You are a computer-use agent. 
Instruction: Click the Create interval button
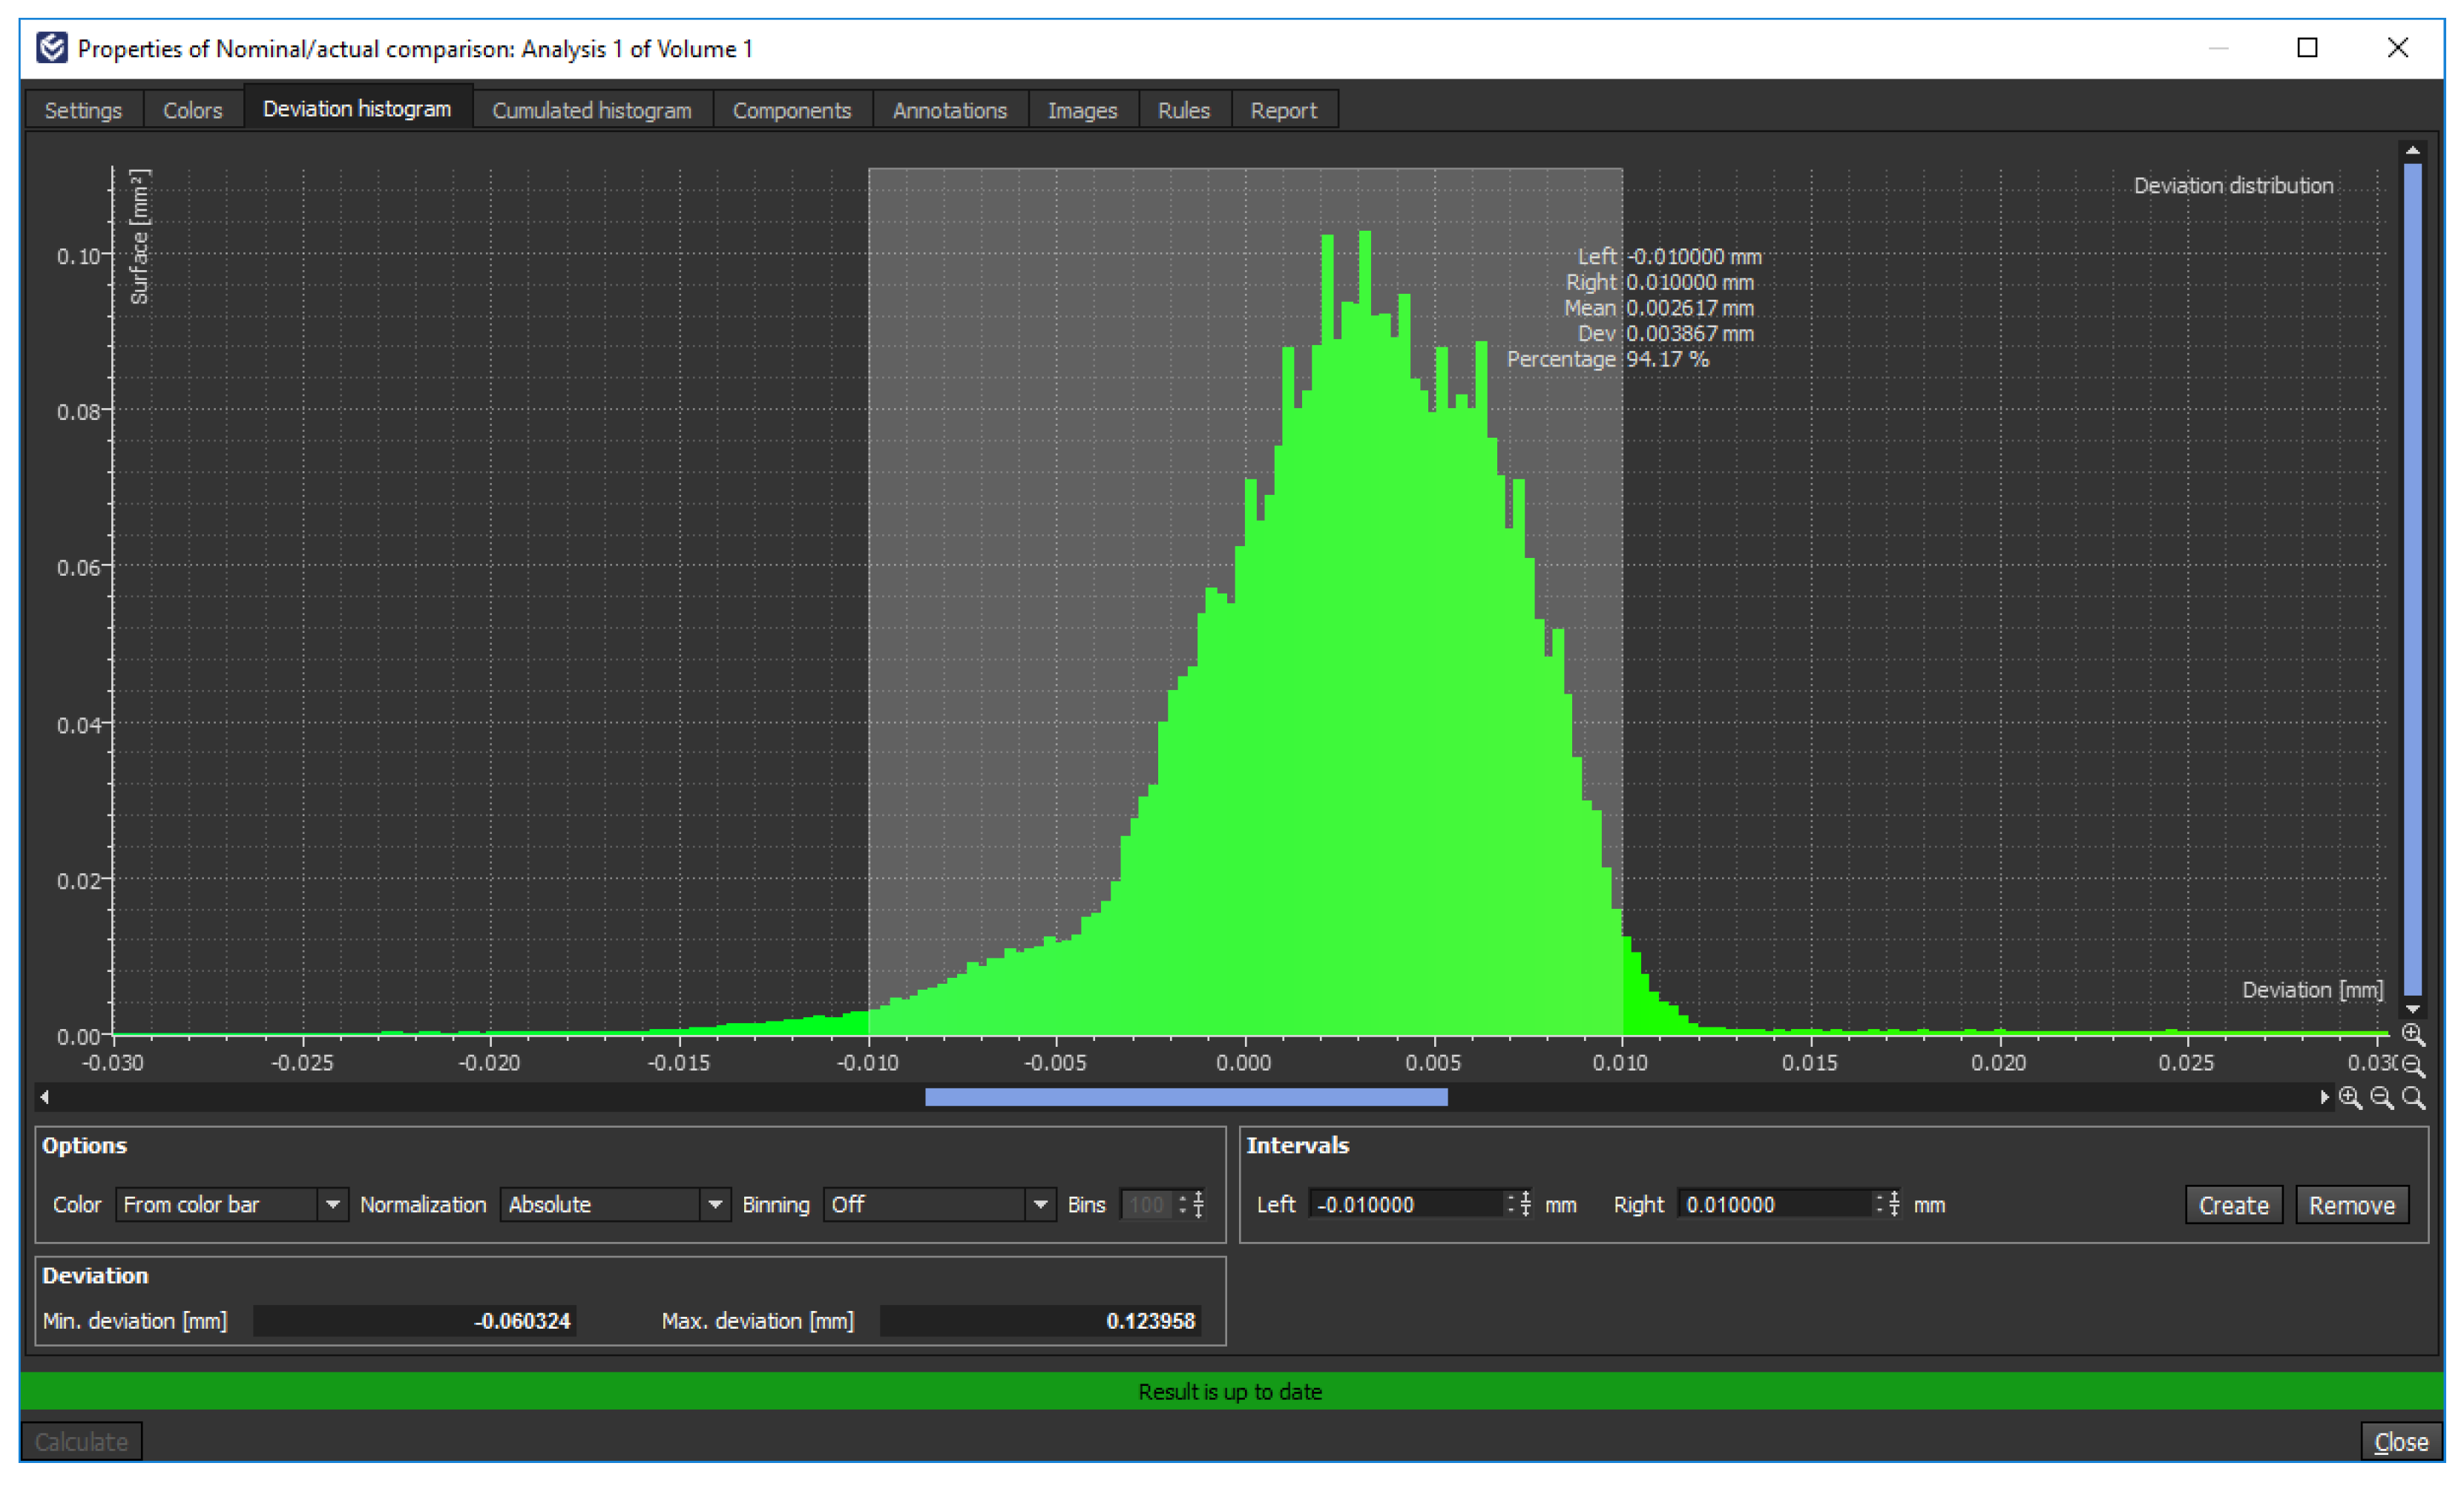pos(2232,1205)
